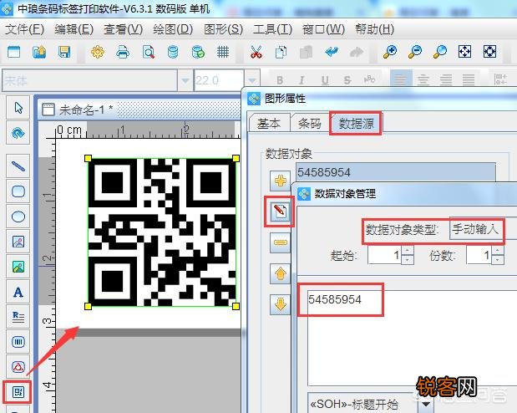Click the yellow plus add data object button
Screen dimensions: 517x413
280,181
